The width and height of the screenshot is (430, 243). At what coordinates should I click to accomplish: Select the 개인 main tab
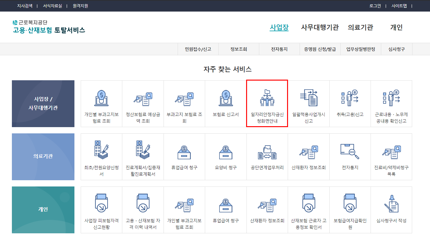[396, 27]
